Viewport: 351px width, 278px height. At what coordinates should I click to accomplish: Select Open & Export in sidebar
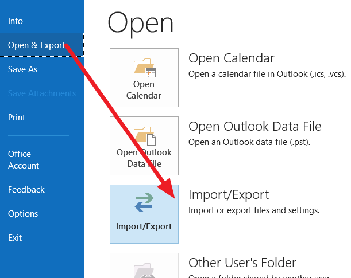[42, 45]
